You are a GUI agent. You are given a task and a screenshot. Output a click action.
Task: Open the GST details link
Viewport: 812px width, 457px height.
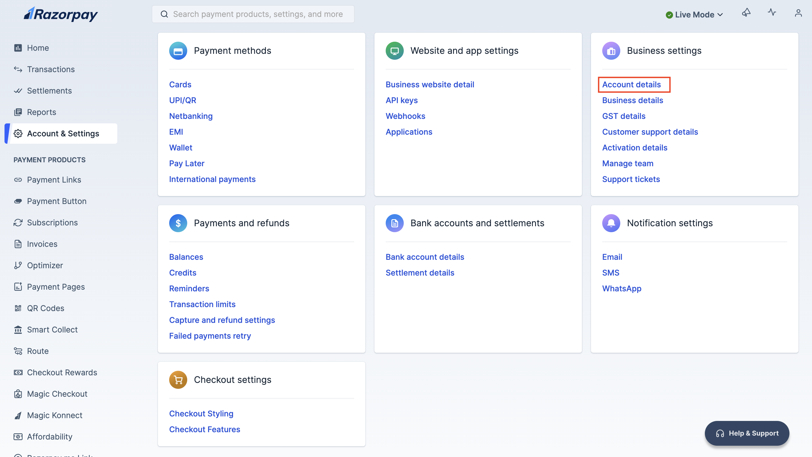(x=624, y=116)
